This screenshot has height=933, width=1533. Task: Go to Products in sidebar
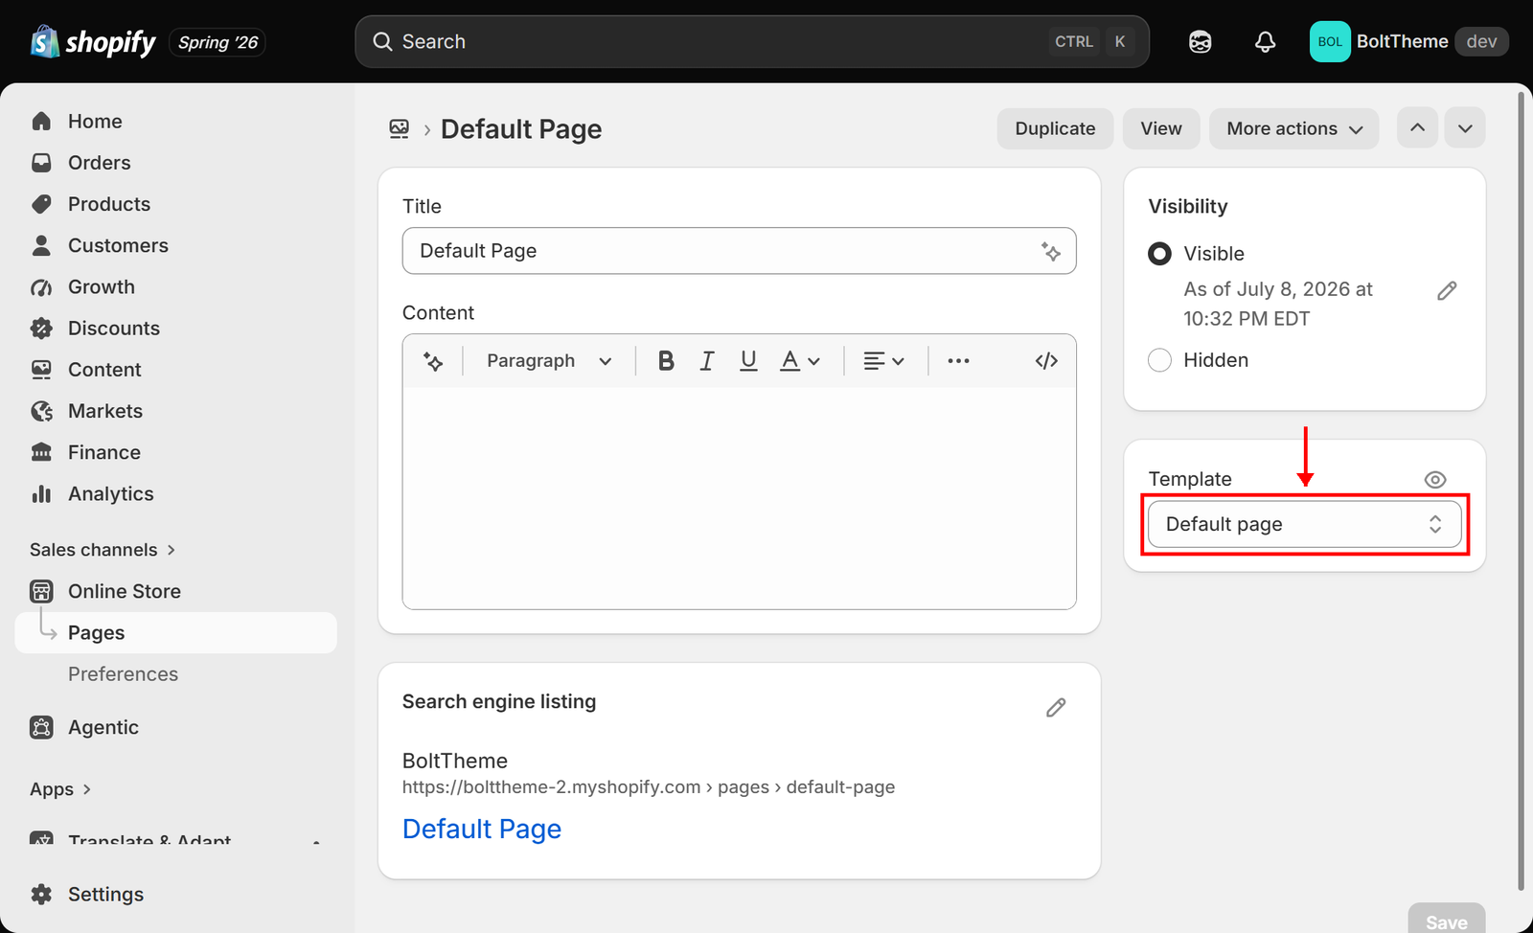pos(109,204)
